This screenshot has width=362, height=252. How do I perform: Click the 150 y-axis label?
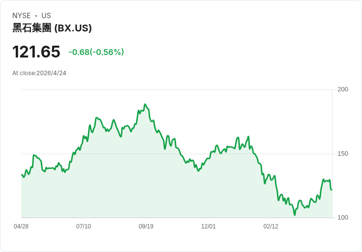pos(343,154)
